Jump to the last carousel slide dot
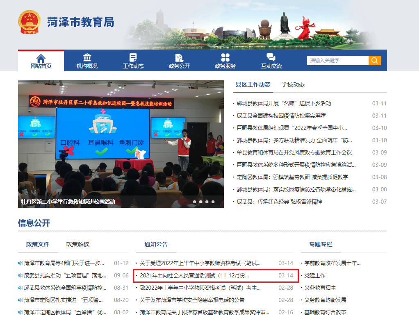Viewport: 419px width, 320px height. 213,202
